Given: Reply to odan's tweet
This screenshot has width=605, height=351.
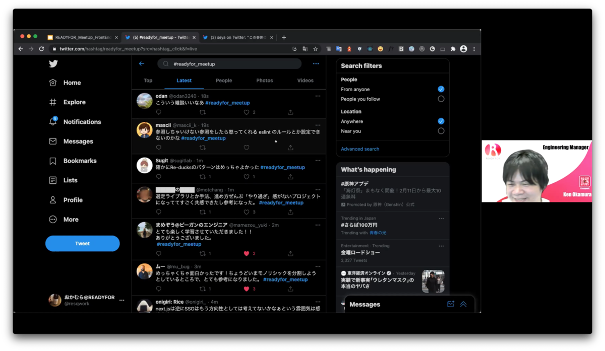Looking at the screenshot, I should tap(158, 112).
